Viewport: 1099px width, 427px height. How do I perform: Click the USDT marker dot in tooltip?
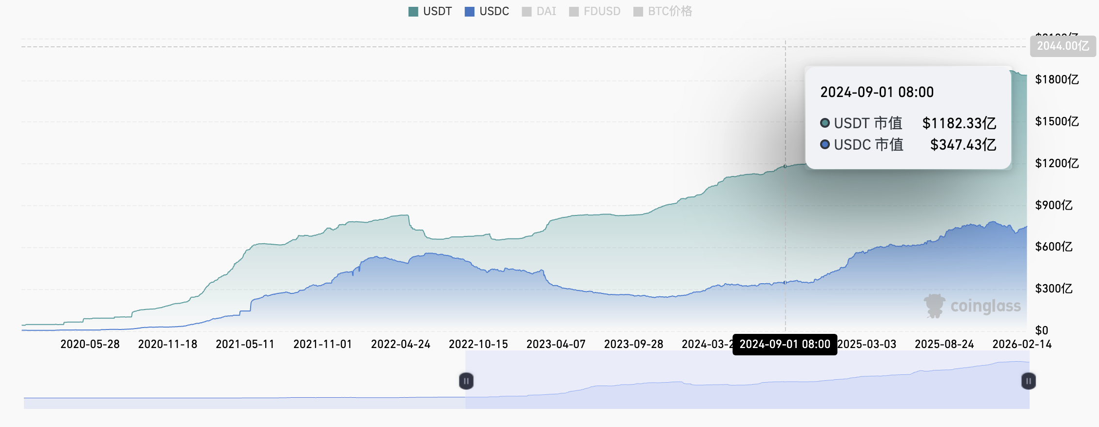pos(825,123)
